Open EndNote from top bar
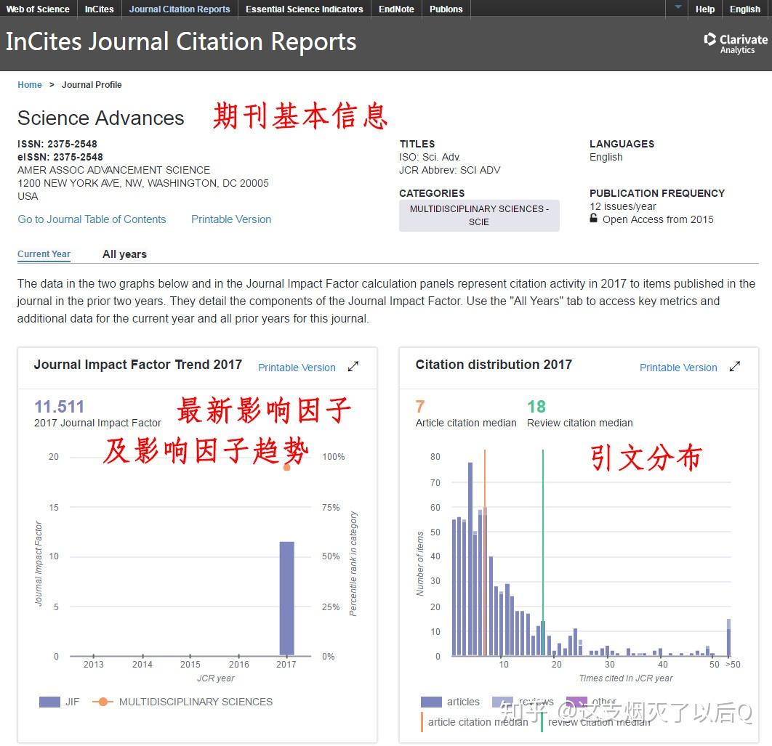This screenshot has width=772, height=746. click(x=396, y=9)
